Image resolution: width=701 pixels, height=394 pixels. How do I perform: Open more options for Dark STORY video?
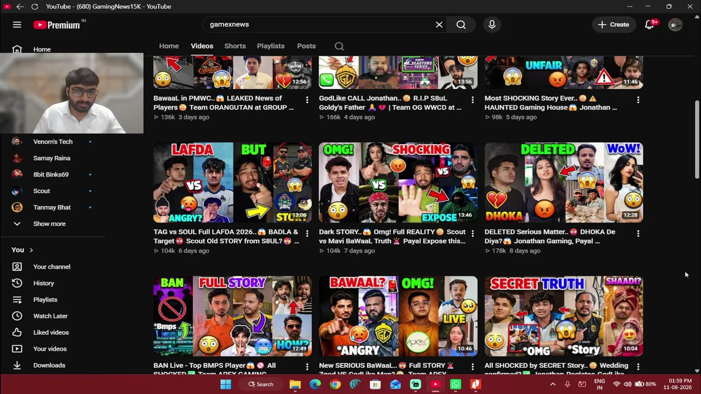[x=473, y=233]
